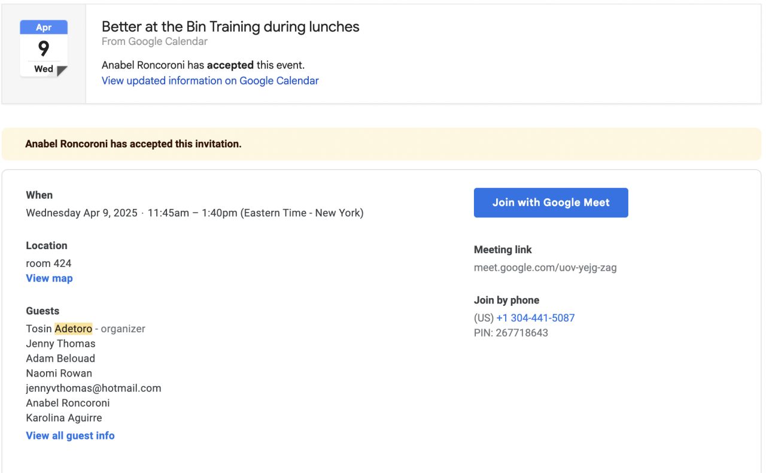Open 'View updated information on Google Calendar' link

[210, 81]
